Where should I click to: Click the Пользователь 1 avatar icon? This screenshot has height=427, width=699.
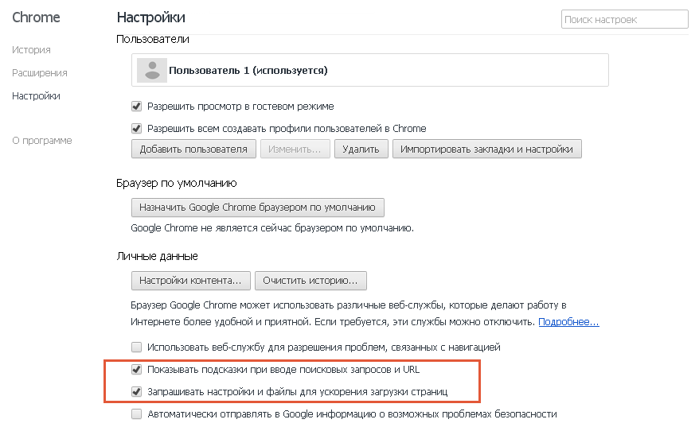click(151, 70)
